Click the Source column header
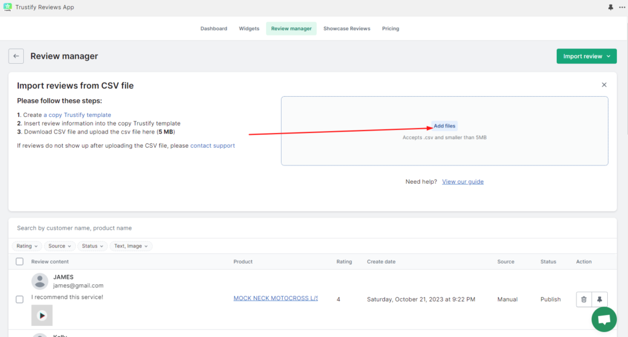The height and width of the screenshot is (337, 628). pyautogui.click(x=505, y=262)
